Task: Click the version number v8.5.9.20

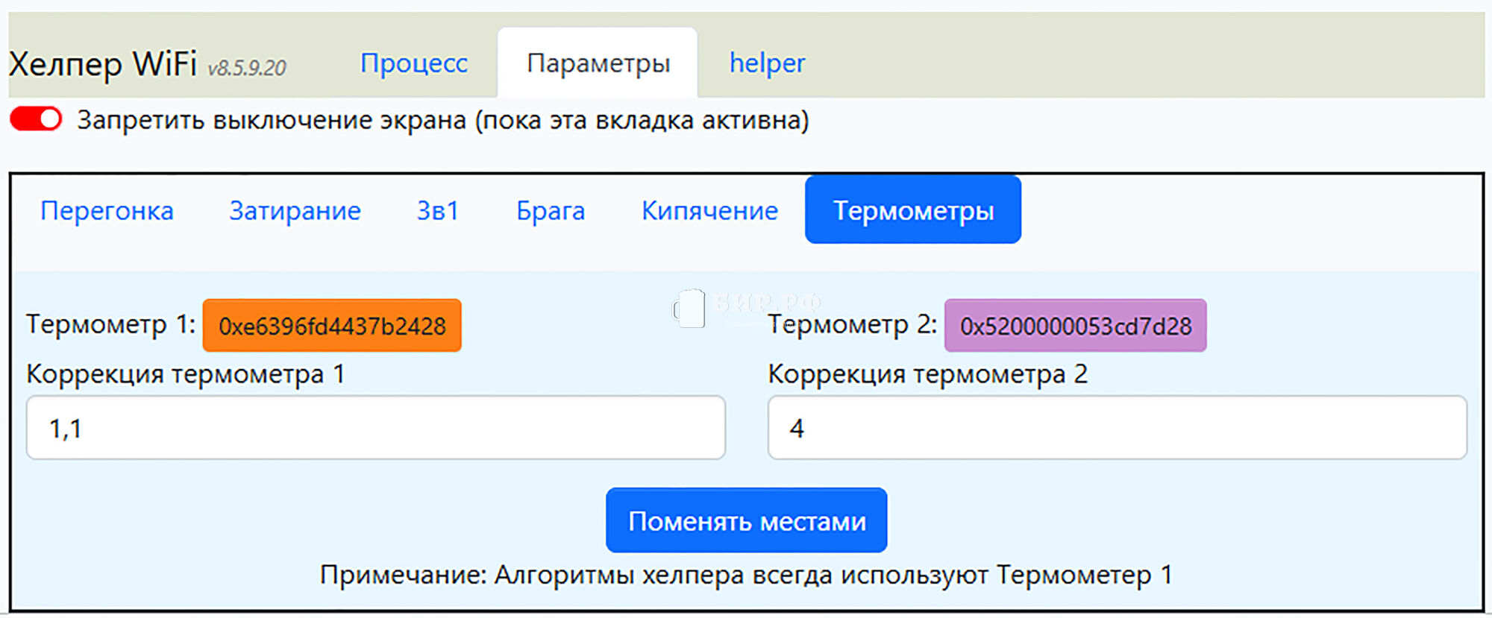Action: point(247,69)
